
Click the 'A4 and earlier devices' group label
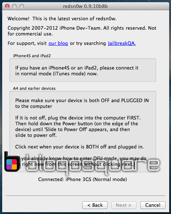tap(34, 88)
